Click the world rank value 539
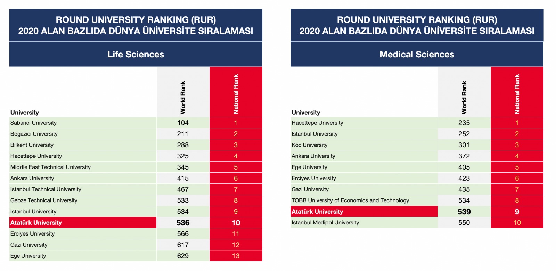Image resolution: width=556 pixels, height=271 pixels. pos(464,212)
